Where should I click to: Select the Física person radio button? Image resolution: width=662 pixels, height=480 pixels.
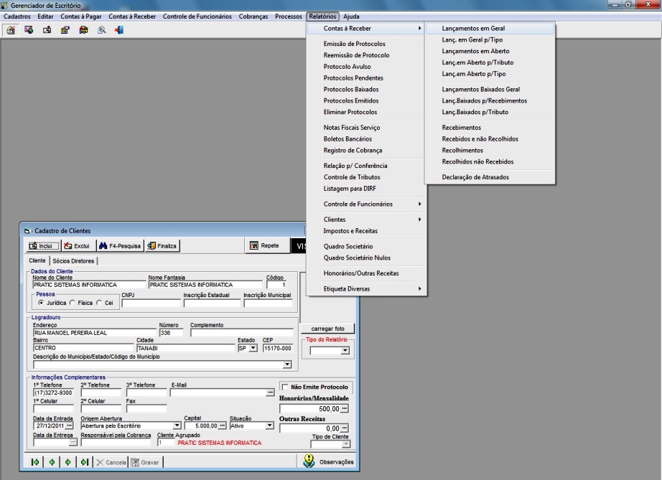click(x=72, y=303)
